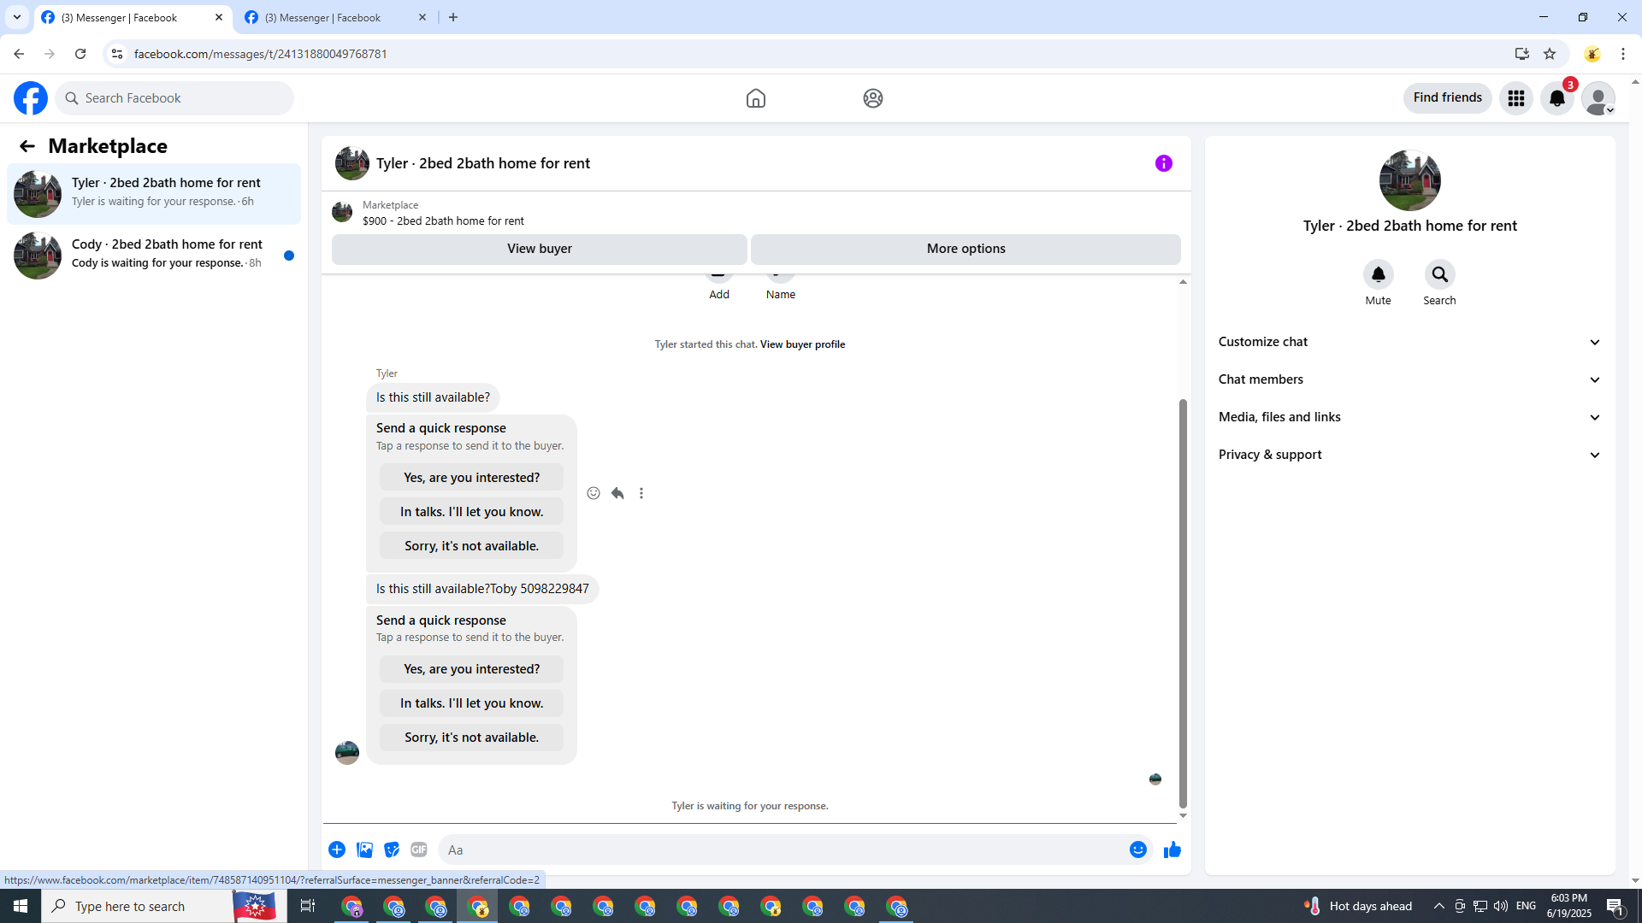1642x923 pixels.
Task: Send first 'Yes, are you interested?' quick response
Action: [x=471, y=478]
